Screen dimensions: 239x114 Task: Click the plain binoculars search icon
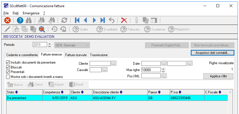(29, 20)
